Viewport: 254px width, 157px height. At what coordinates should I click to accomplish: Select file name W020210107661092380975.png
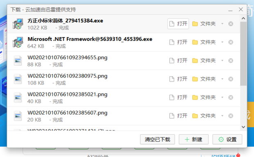click(67, 76)
